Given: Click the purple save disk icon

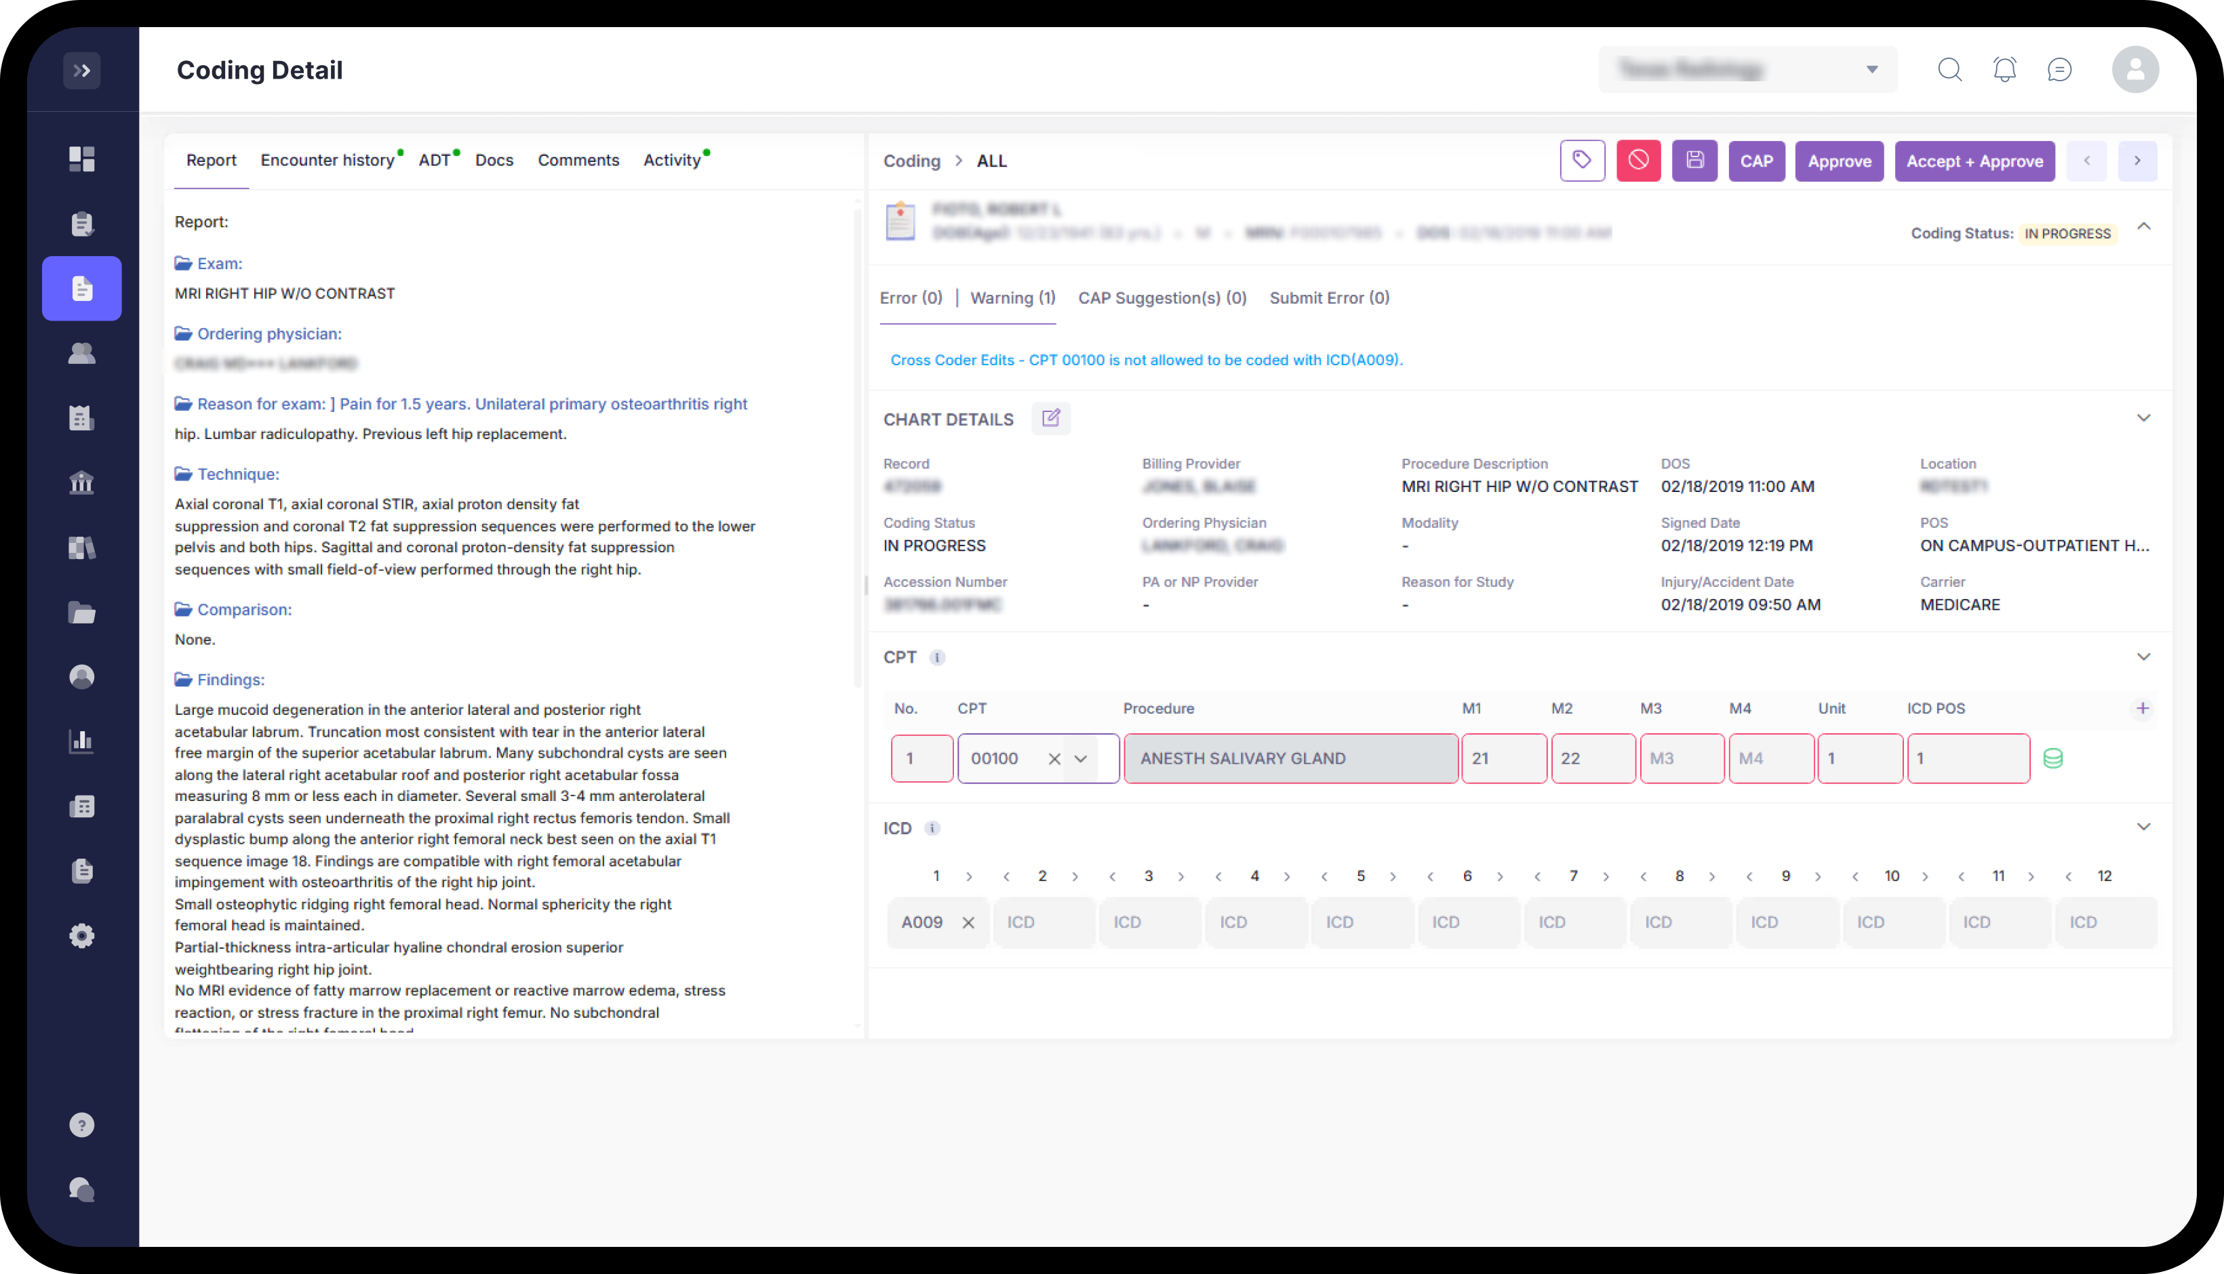Looking at the screenshot, I should tap(1694, 161).
